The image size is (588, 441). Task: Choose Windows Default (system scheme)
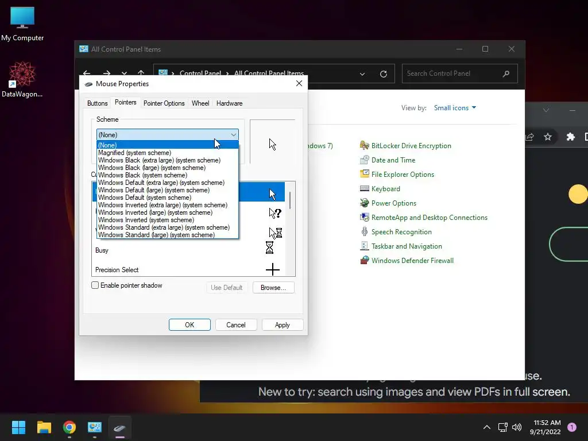click(167, 198)
